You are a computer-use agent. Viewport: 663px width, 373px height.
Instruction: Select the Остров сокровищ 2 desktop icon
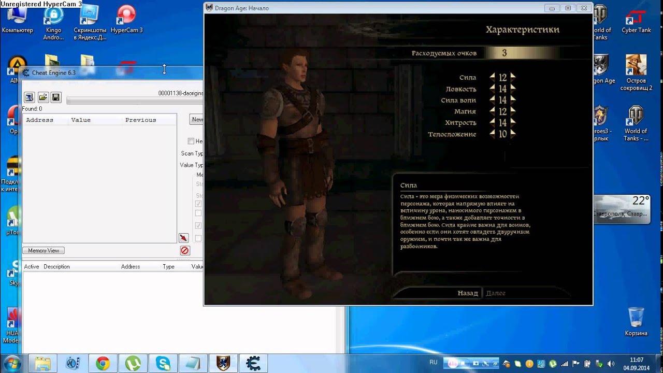point(636,73)
